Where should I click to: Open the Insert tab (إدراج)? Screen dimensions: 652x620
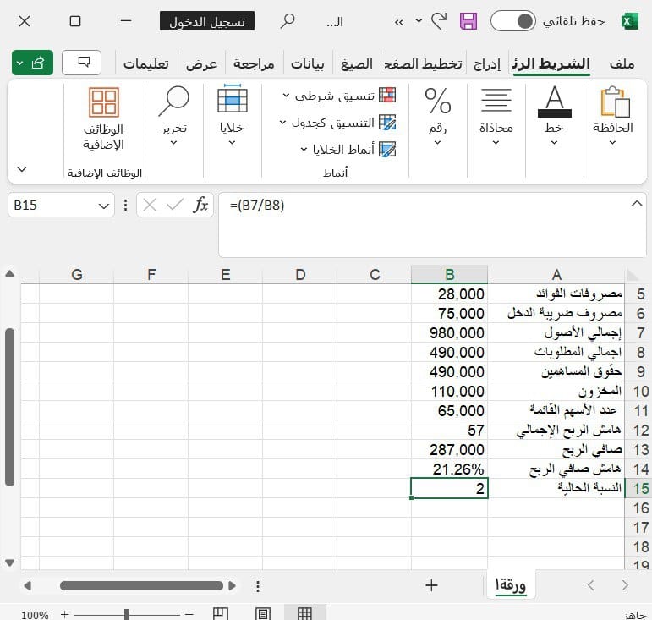[487, 63]
